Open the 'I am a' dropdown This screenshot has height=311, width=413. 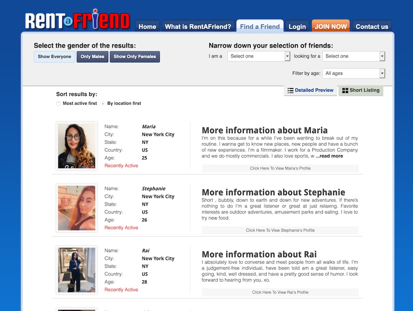(259, 56)
